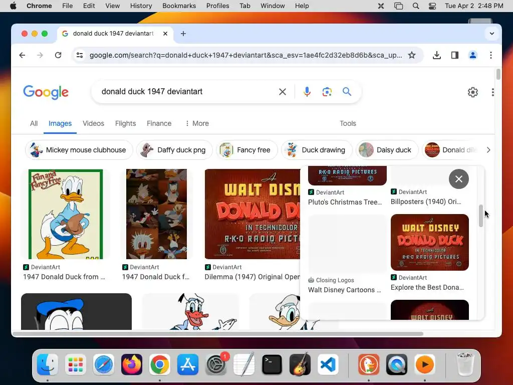Screen dimensions: 513x385
Task: Select the Fancy free suggestion chip
Action: (246, 150)
